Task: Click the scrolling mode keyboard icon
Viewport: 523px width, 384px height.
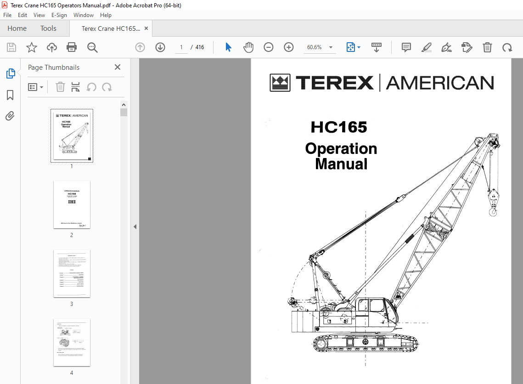Action: (376, 47)
